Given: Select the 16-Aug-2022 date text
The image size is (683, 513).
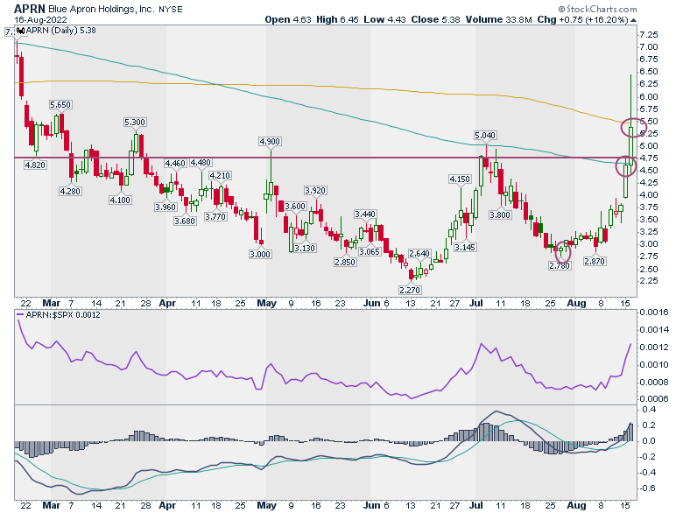Looking at the screenshot, I should click(40, 20).
